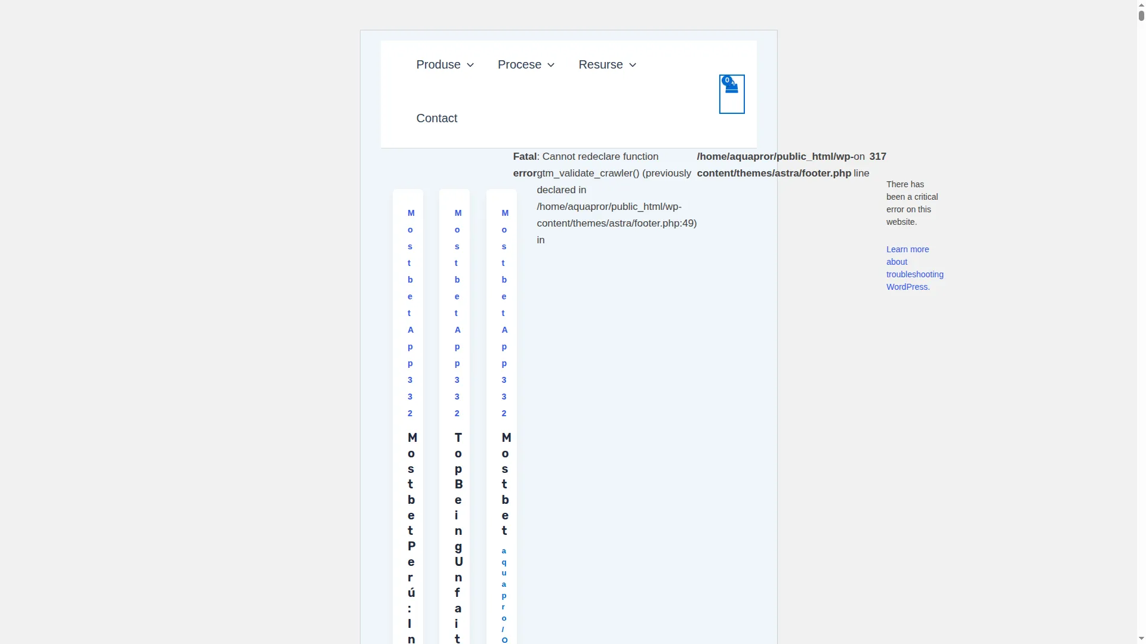
Task: Open the Top Being Unfair post title
Action: (x=458, y=537)
